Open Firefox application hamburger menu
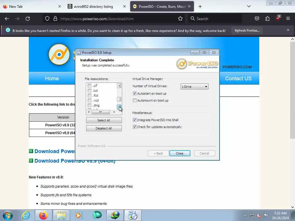Image resolution: width=295 pixels, height=221 pixels. pyautogui.click(x=288, y=18)
